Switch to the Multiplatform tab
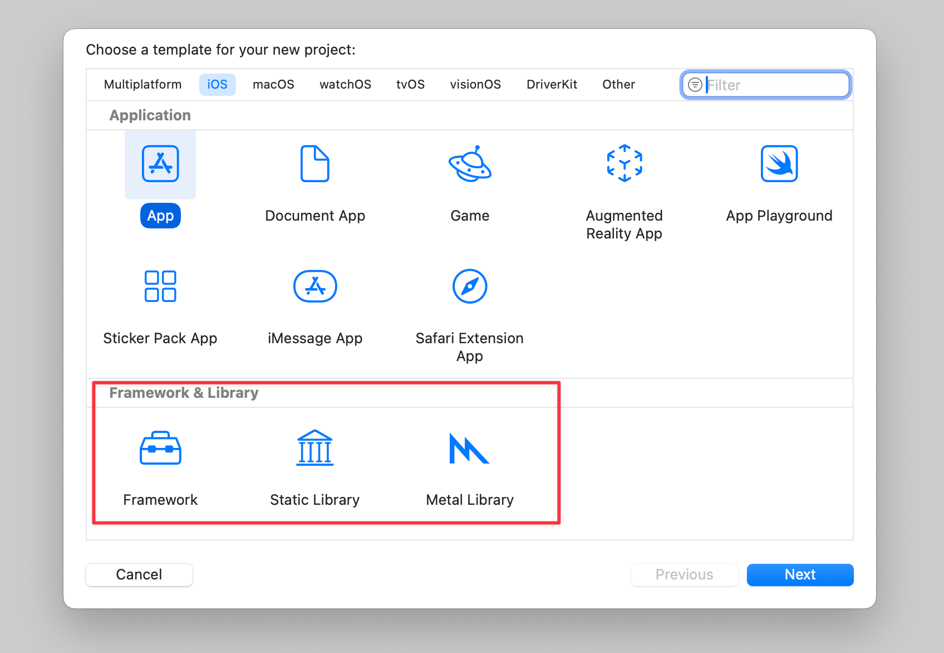 point(142,85)
